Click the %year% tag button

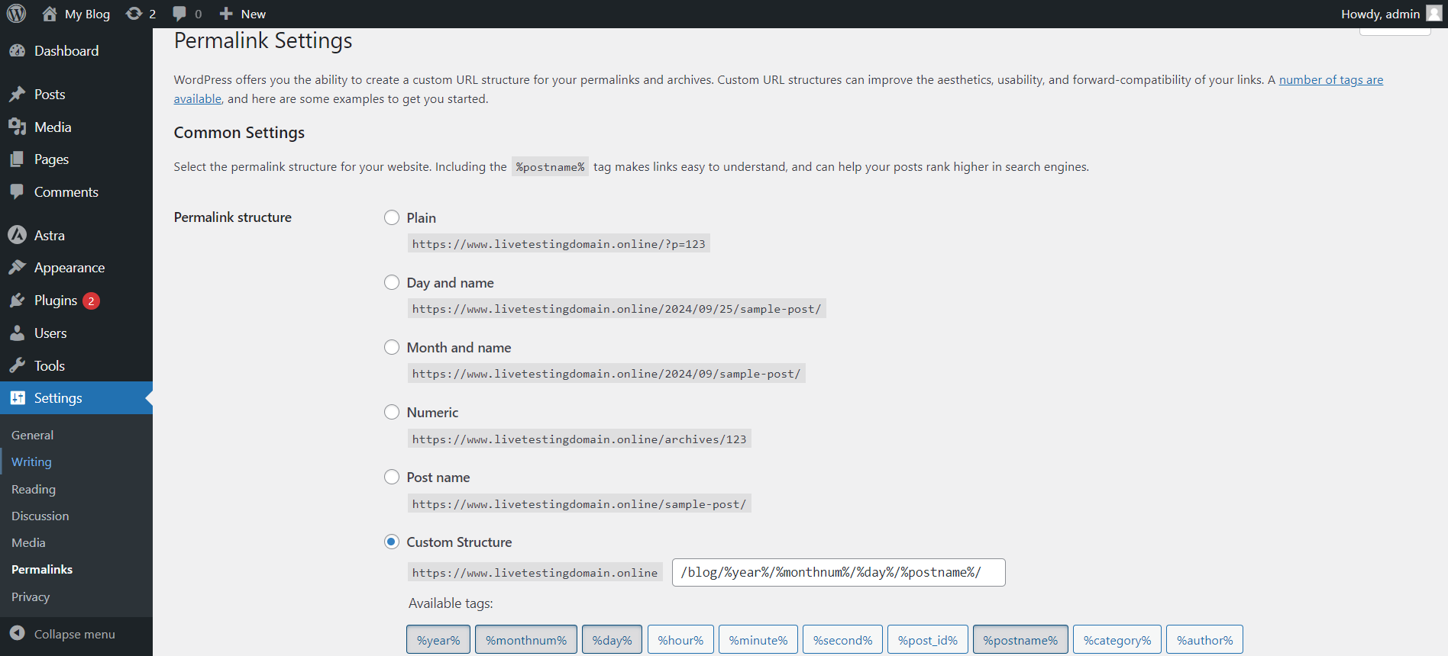pyautogui.click(x=438, y=640)
